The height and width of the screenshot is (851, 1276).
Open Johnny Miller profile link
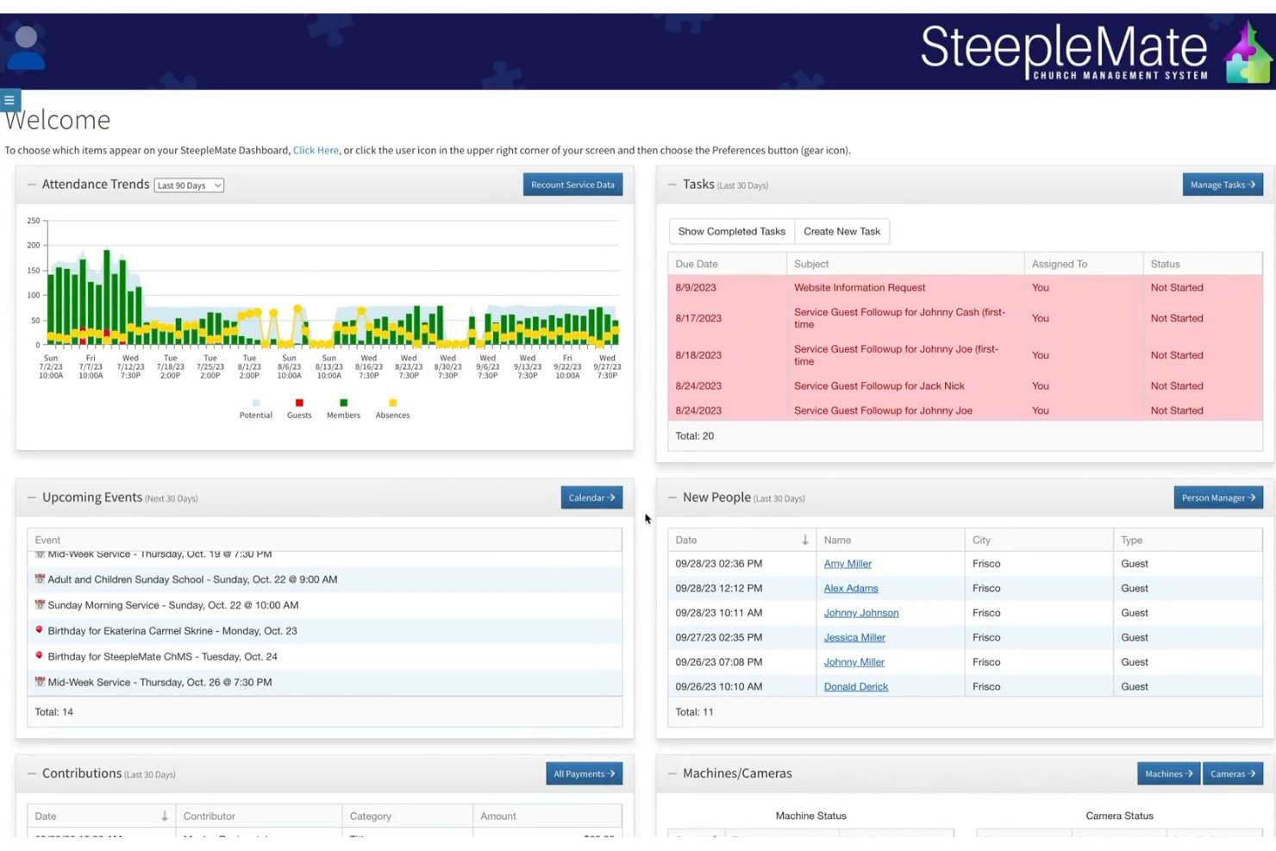pos(854,662)
